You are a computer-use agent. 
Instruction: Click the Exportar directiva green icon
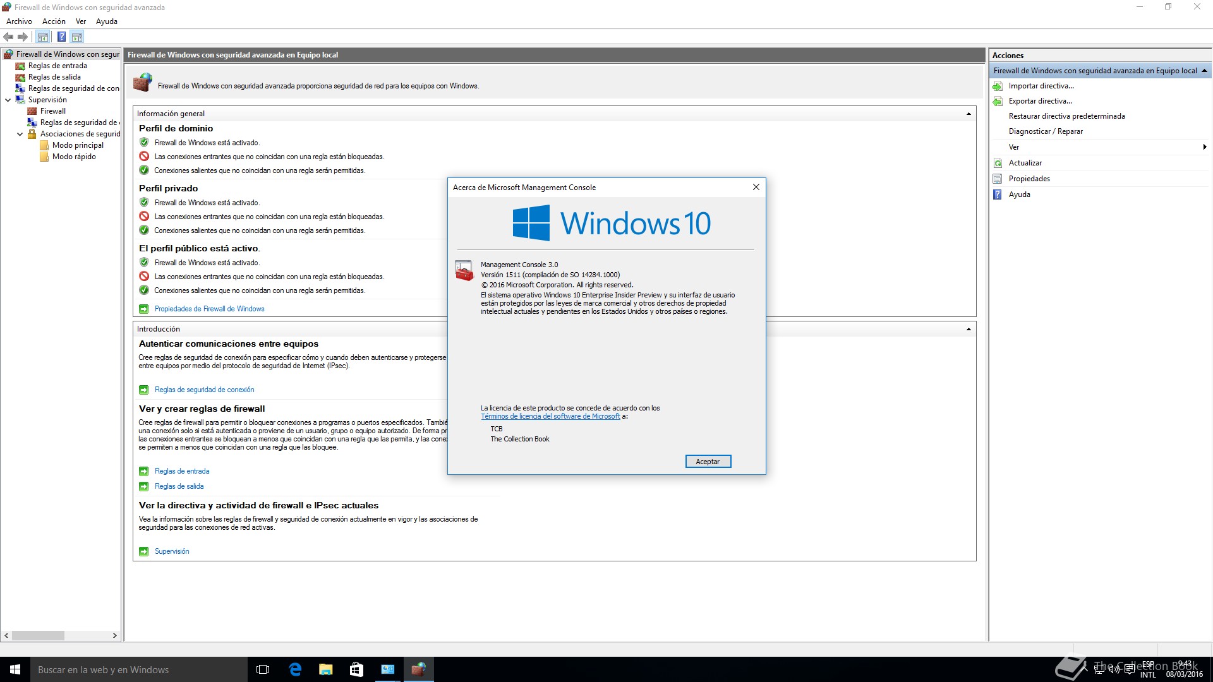[x=998, y=101]
